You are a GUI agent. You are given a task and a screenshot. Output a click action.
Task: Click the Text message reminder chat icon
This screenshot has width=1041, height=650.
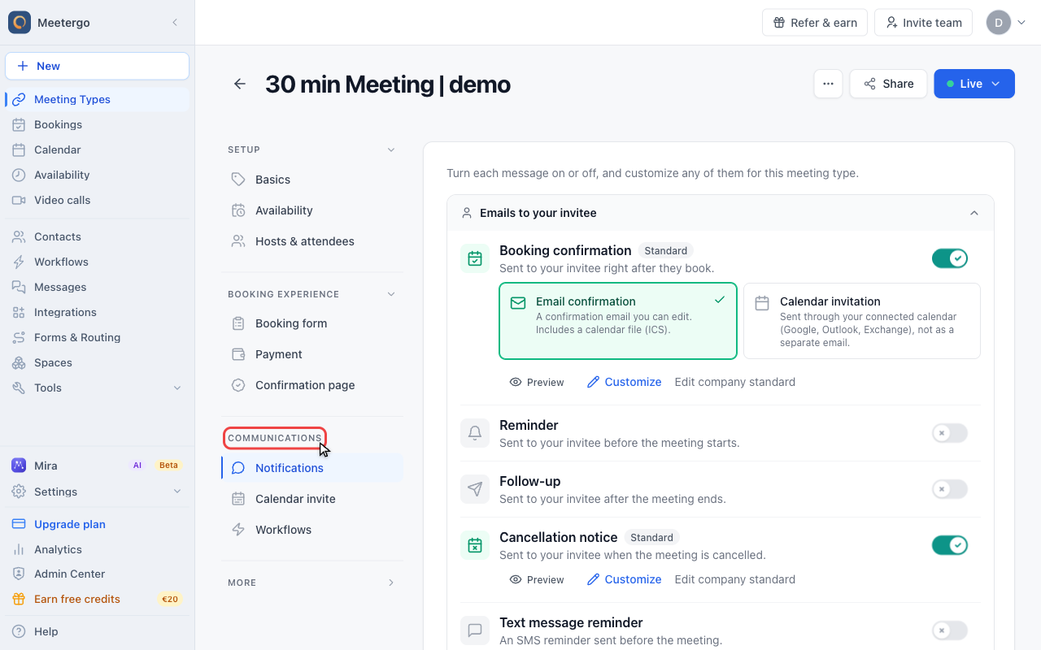(x=475, y=630)
